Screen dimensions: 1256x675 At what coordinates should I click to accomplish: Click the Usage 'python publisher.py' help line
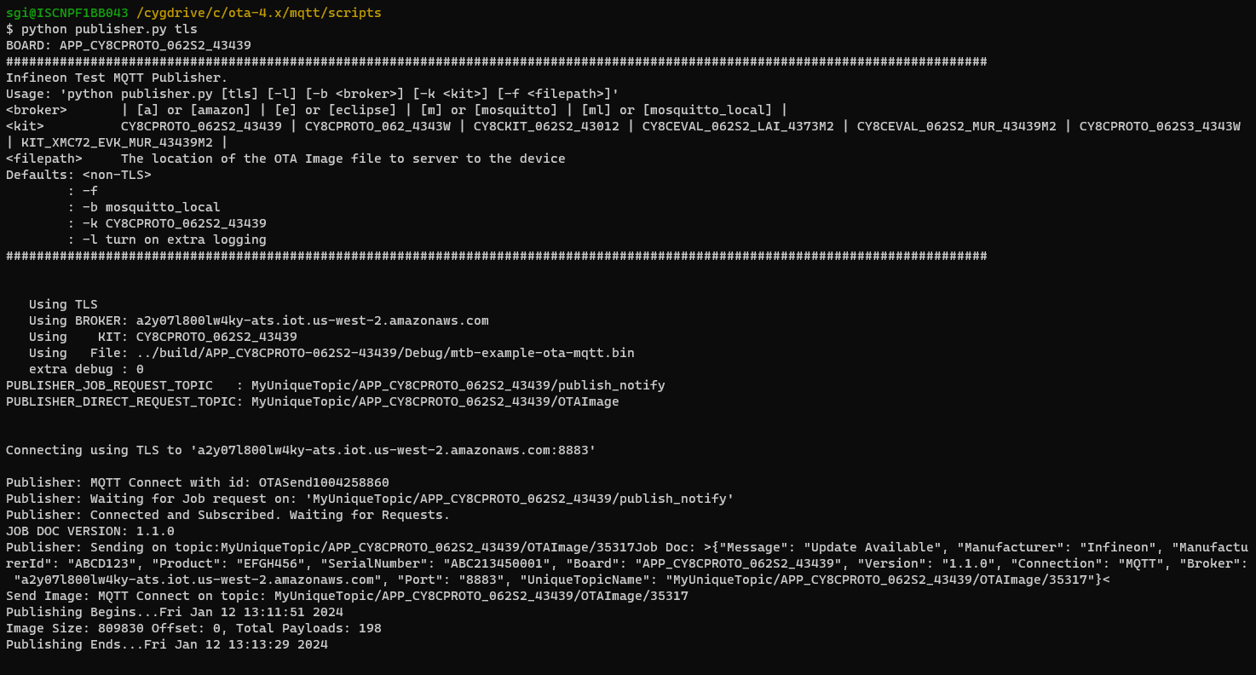[312, 94]
